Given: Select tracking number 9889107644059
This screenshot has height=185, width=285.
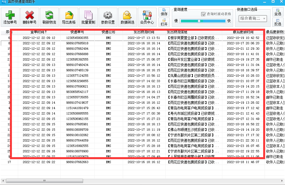Looking at the screenshot, I should 77,141.
